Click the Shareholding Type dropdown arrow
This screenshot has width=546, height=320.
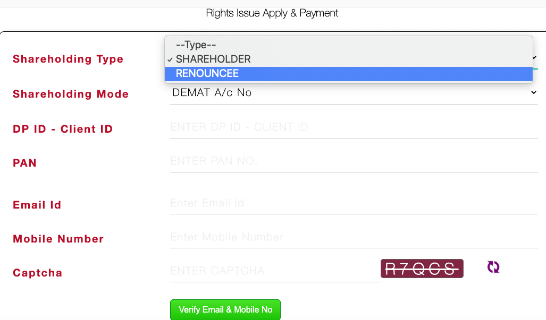(x=534, y=58)
